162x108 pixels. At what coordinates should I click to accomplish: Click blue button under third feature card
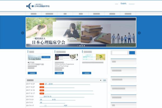(x=87, y=73)
